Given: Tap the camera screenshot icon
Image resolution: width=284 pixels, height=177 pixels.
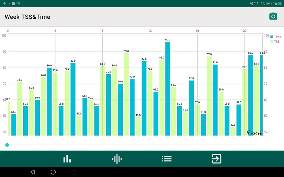Looking at the screenshot, I should [x=273, y=16].
